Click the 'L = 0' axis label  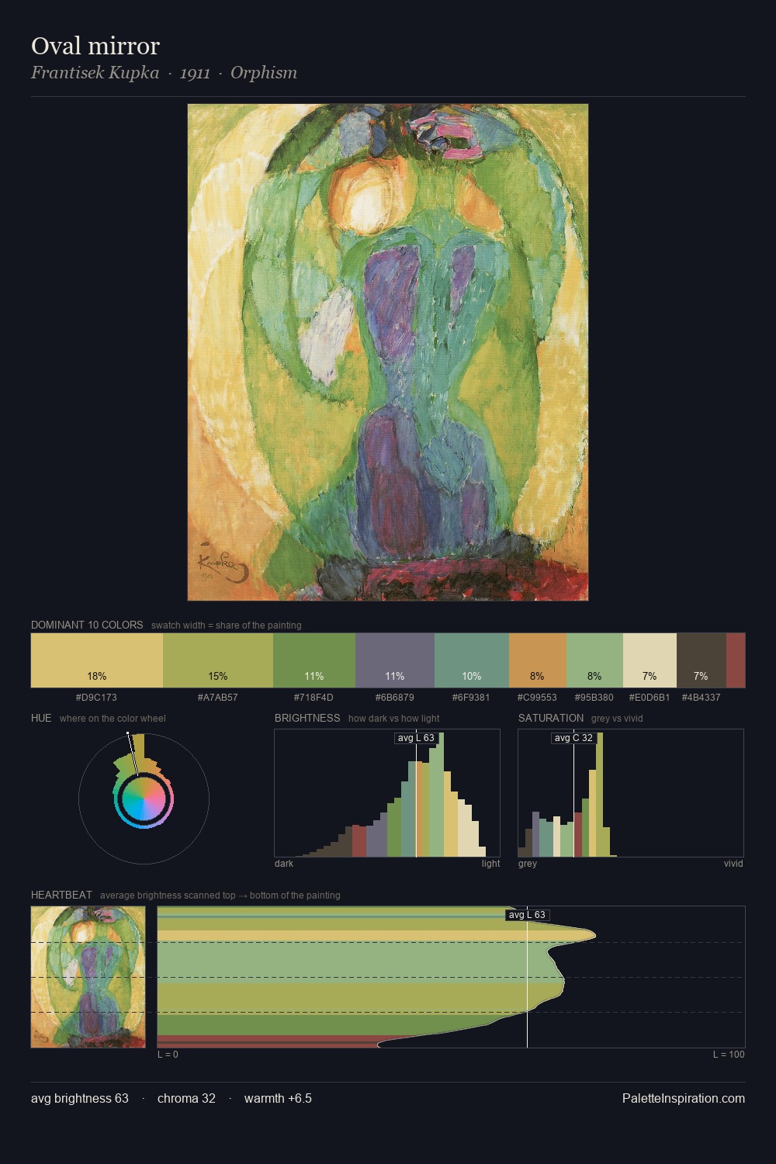168,1055
